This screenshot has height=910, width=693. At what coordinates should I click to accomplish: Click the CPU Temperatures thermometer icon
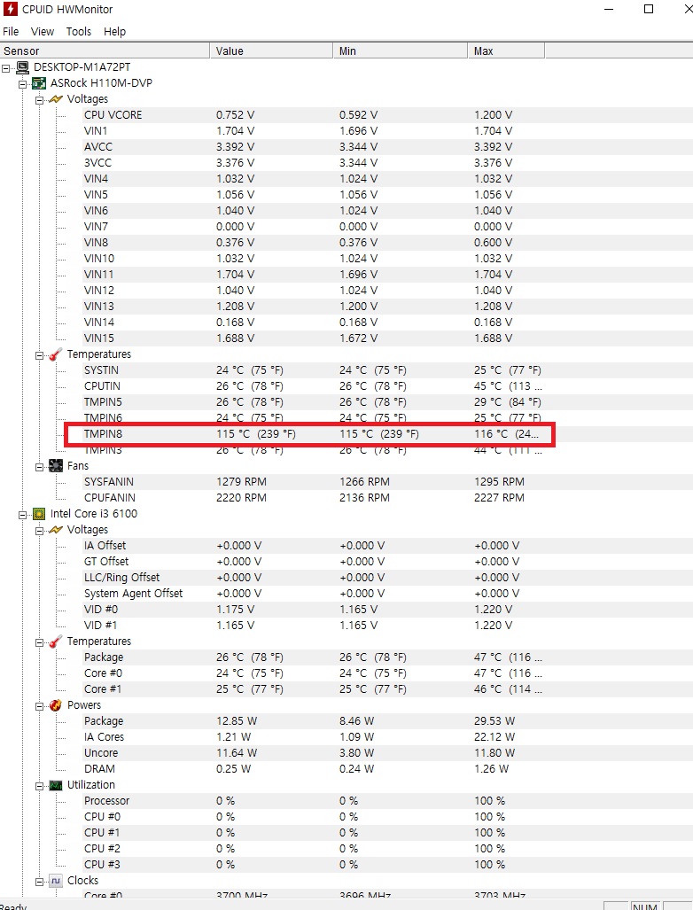click(56, 642)
